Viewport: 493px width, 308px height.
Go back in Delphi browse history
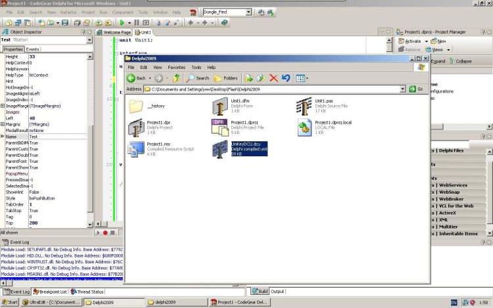191,22
